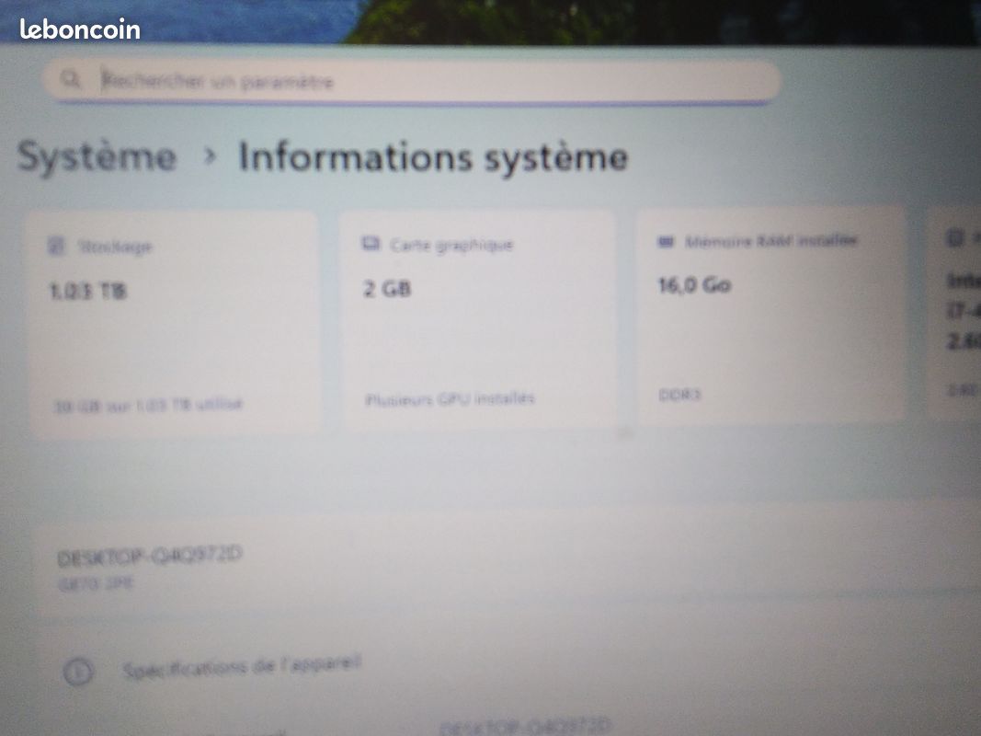
Task: Open the Carte graphique 2 GB card
Action: tap(479, 319)
